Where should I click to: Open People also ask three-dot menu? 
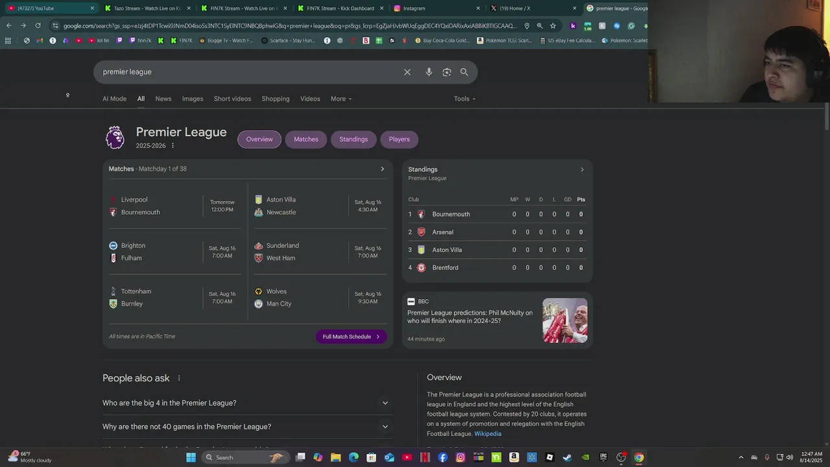click(179, 378)
